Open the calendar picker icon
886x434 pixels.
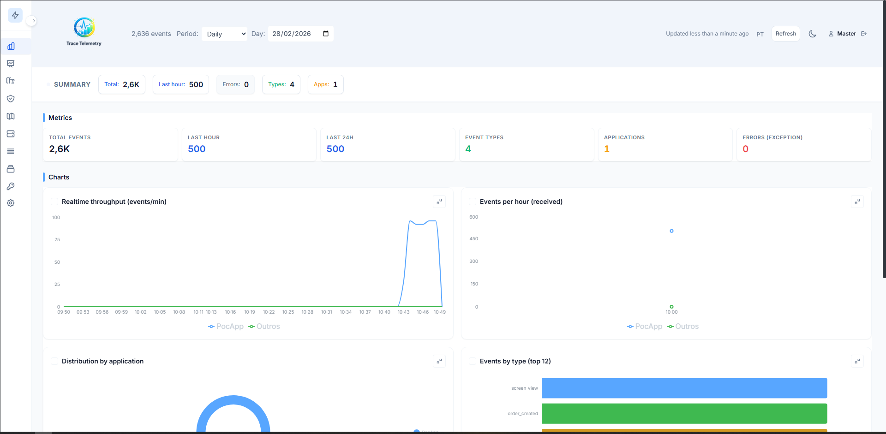click(x=326, y=34)
